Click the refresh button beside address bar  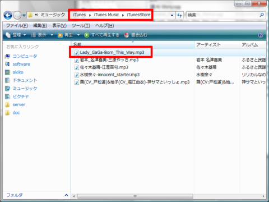coord(179,15)
